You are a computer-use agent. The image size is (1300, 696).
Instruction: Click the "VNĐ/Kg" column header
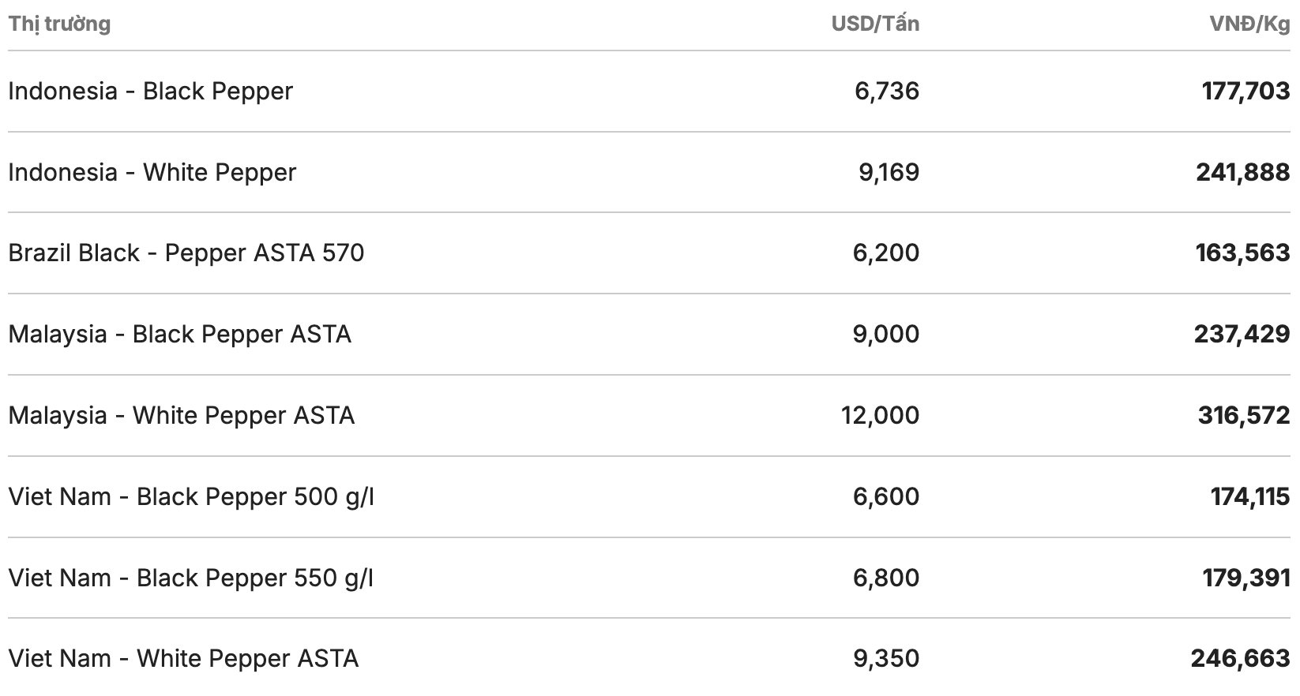coord(1249,24)
